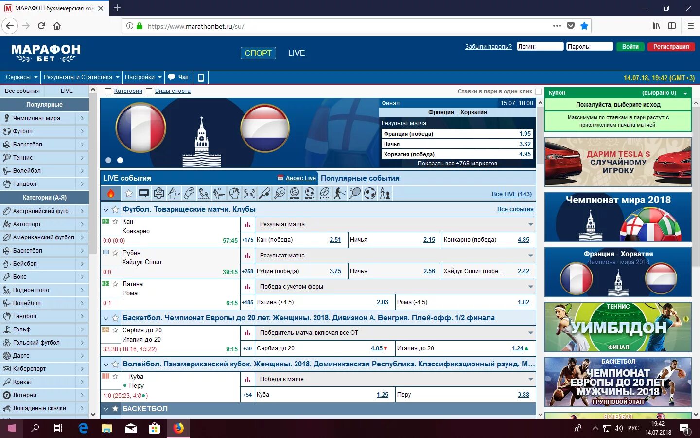The width and height of the screenshot is (700, 438).
Task: Filter live events by table tennis icon
Action: point(280,193)
